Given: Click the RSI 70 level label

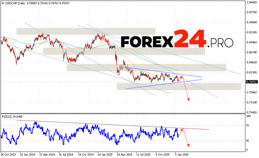Looking at the screenshot, I should 248,125.
